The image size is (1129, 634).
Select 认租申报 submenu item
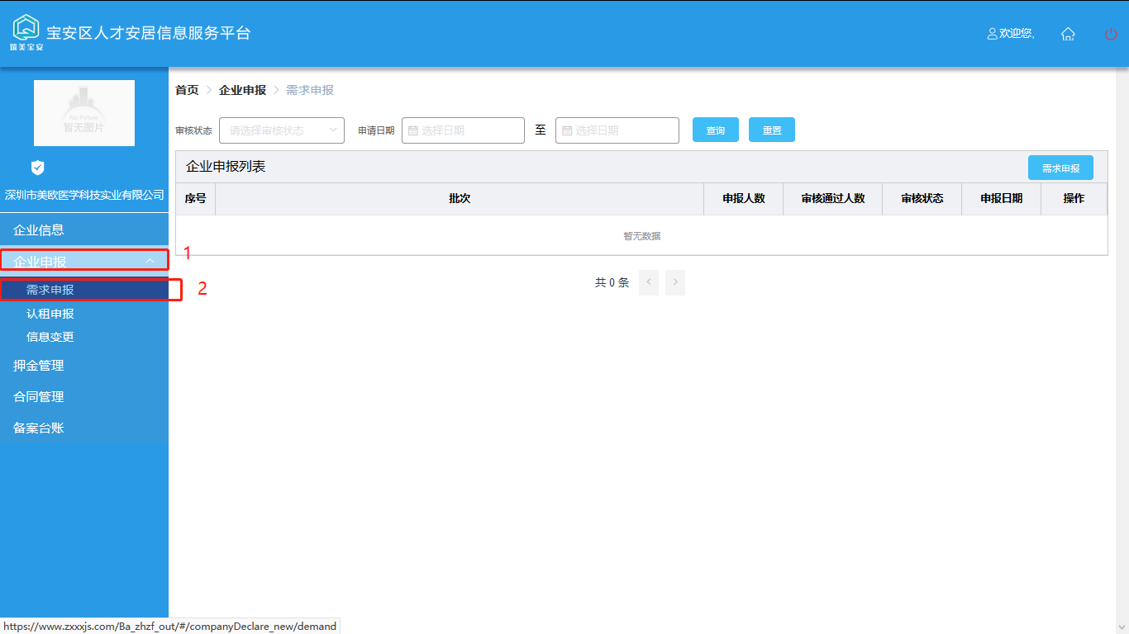point(50,314)
